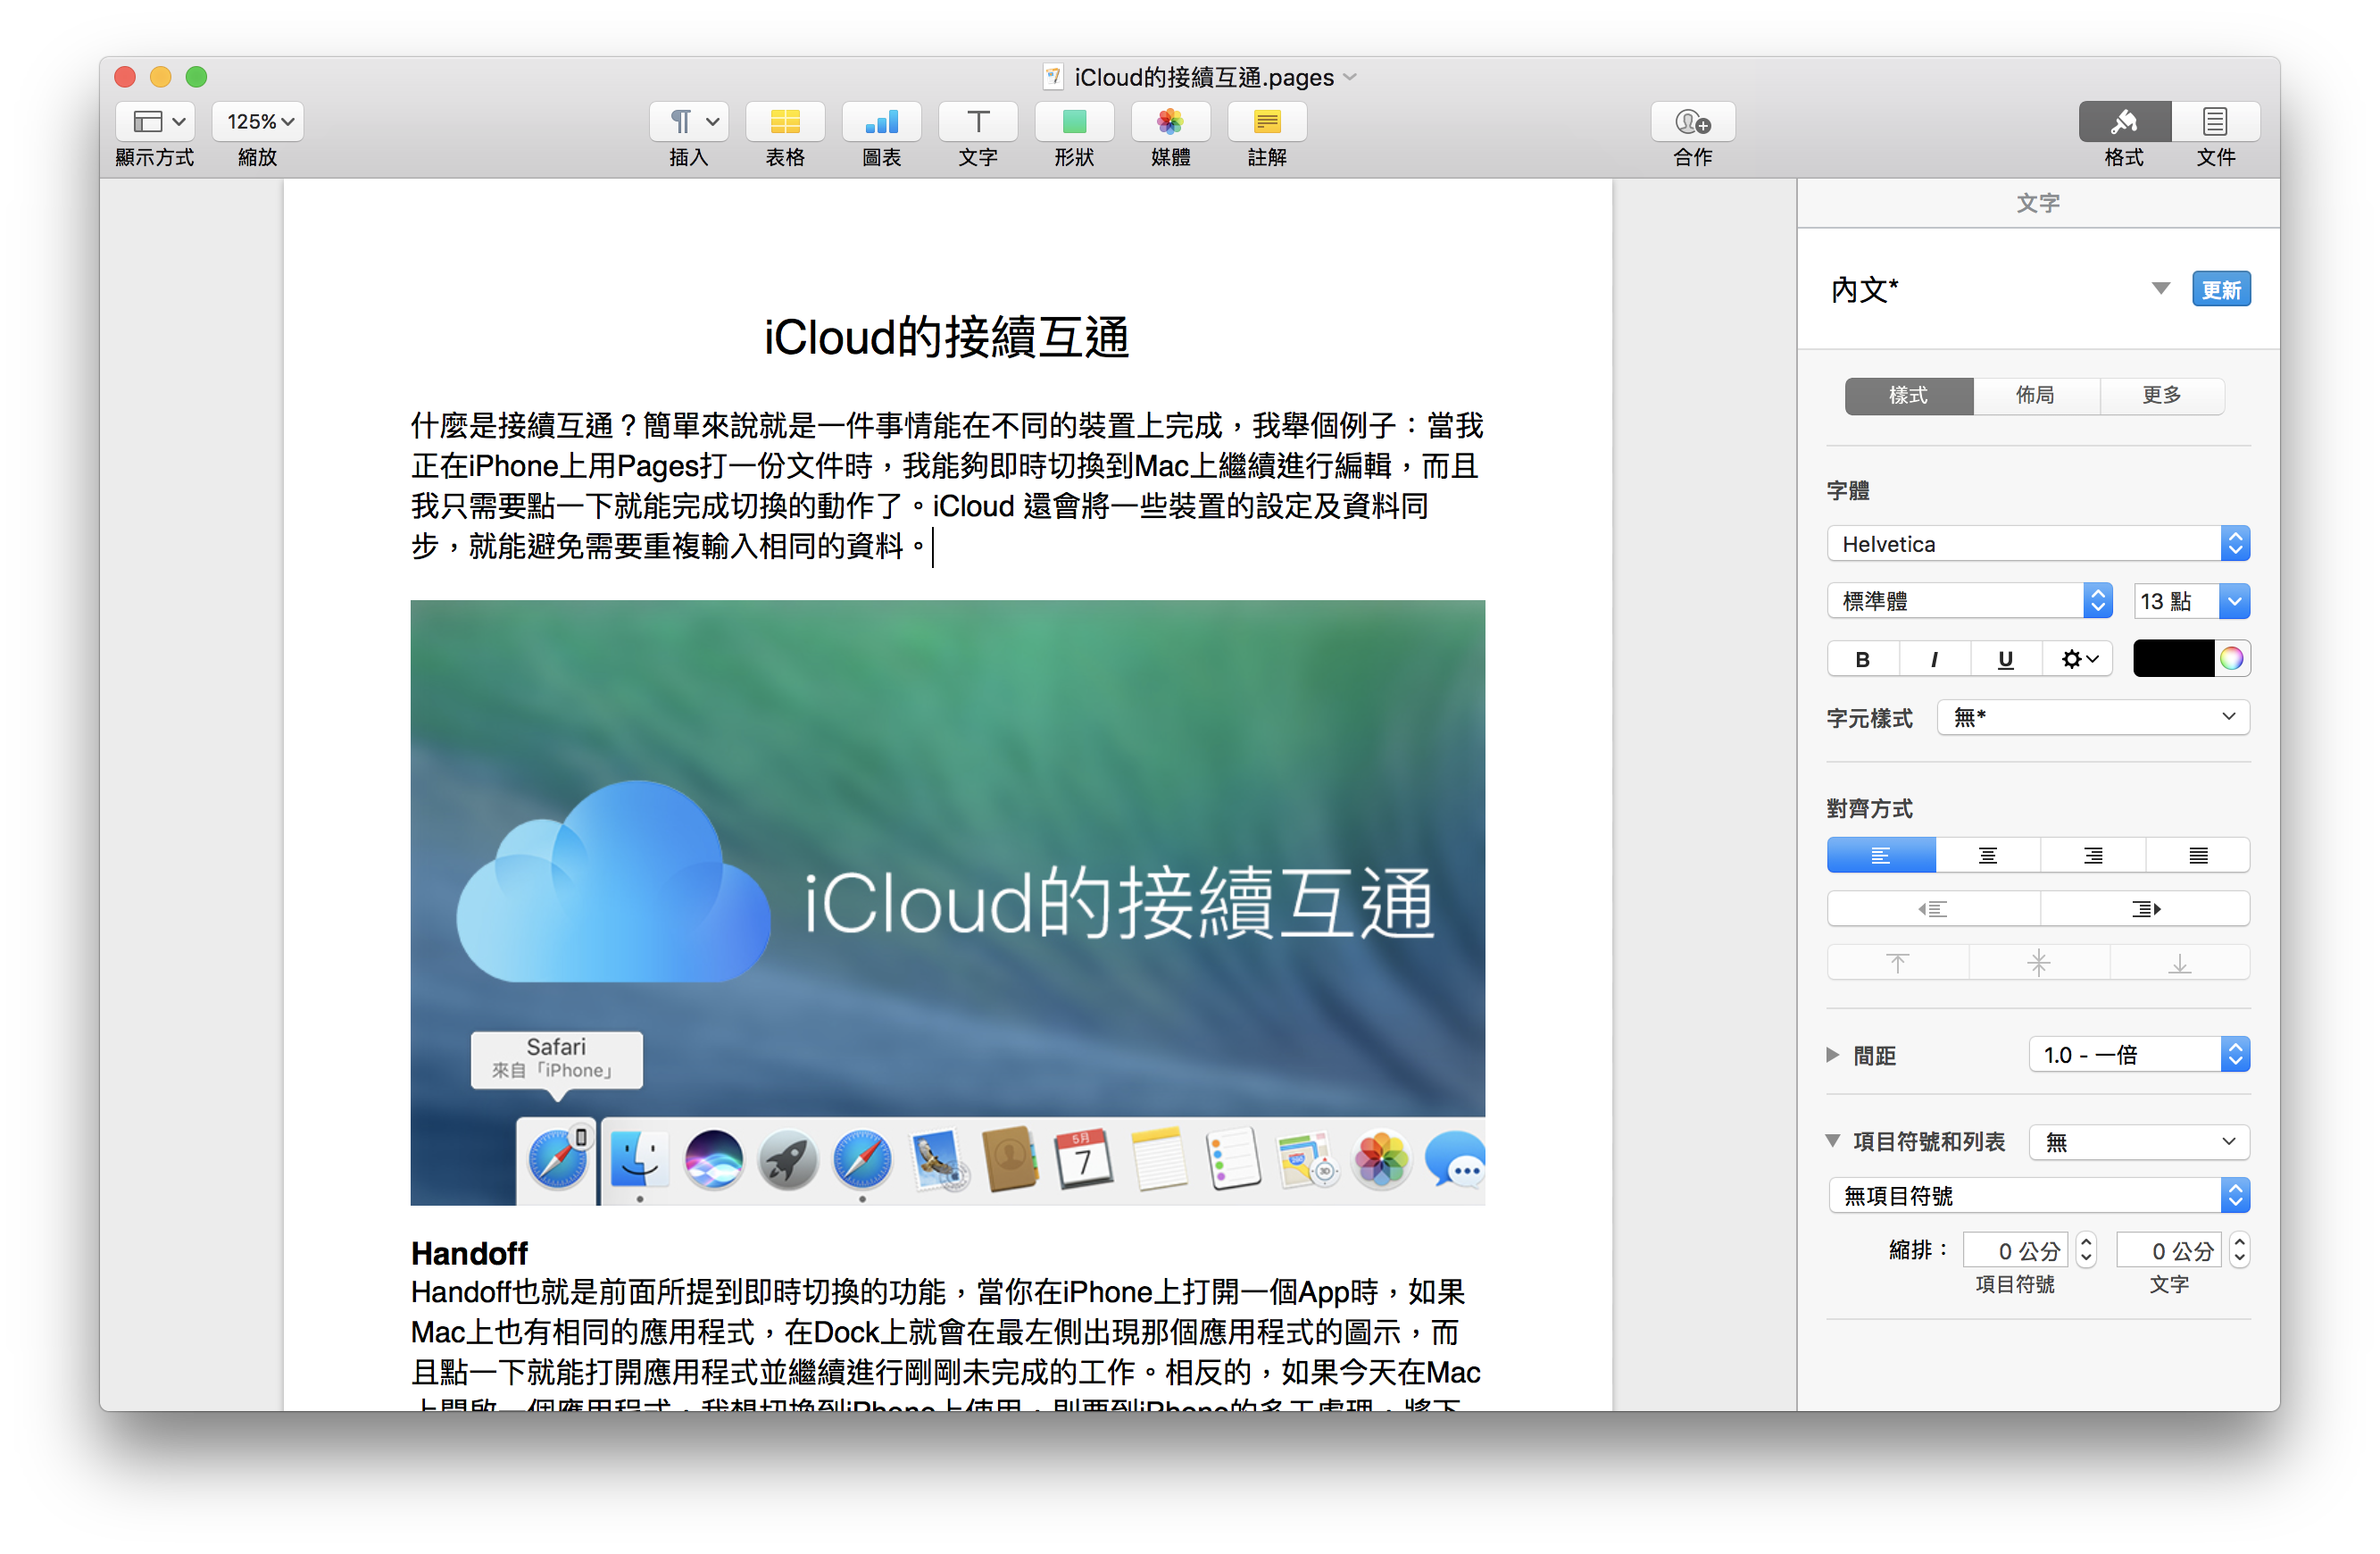Open the list style 無 dropdown

pyautogui.click(x=2139, y=1143)
